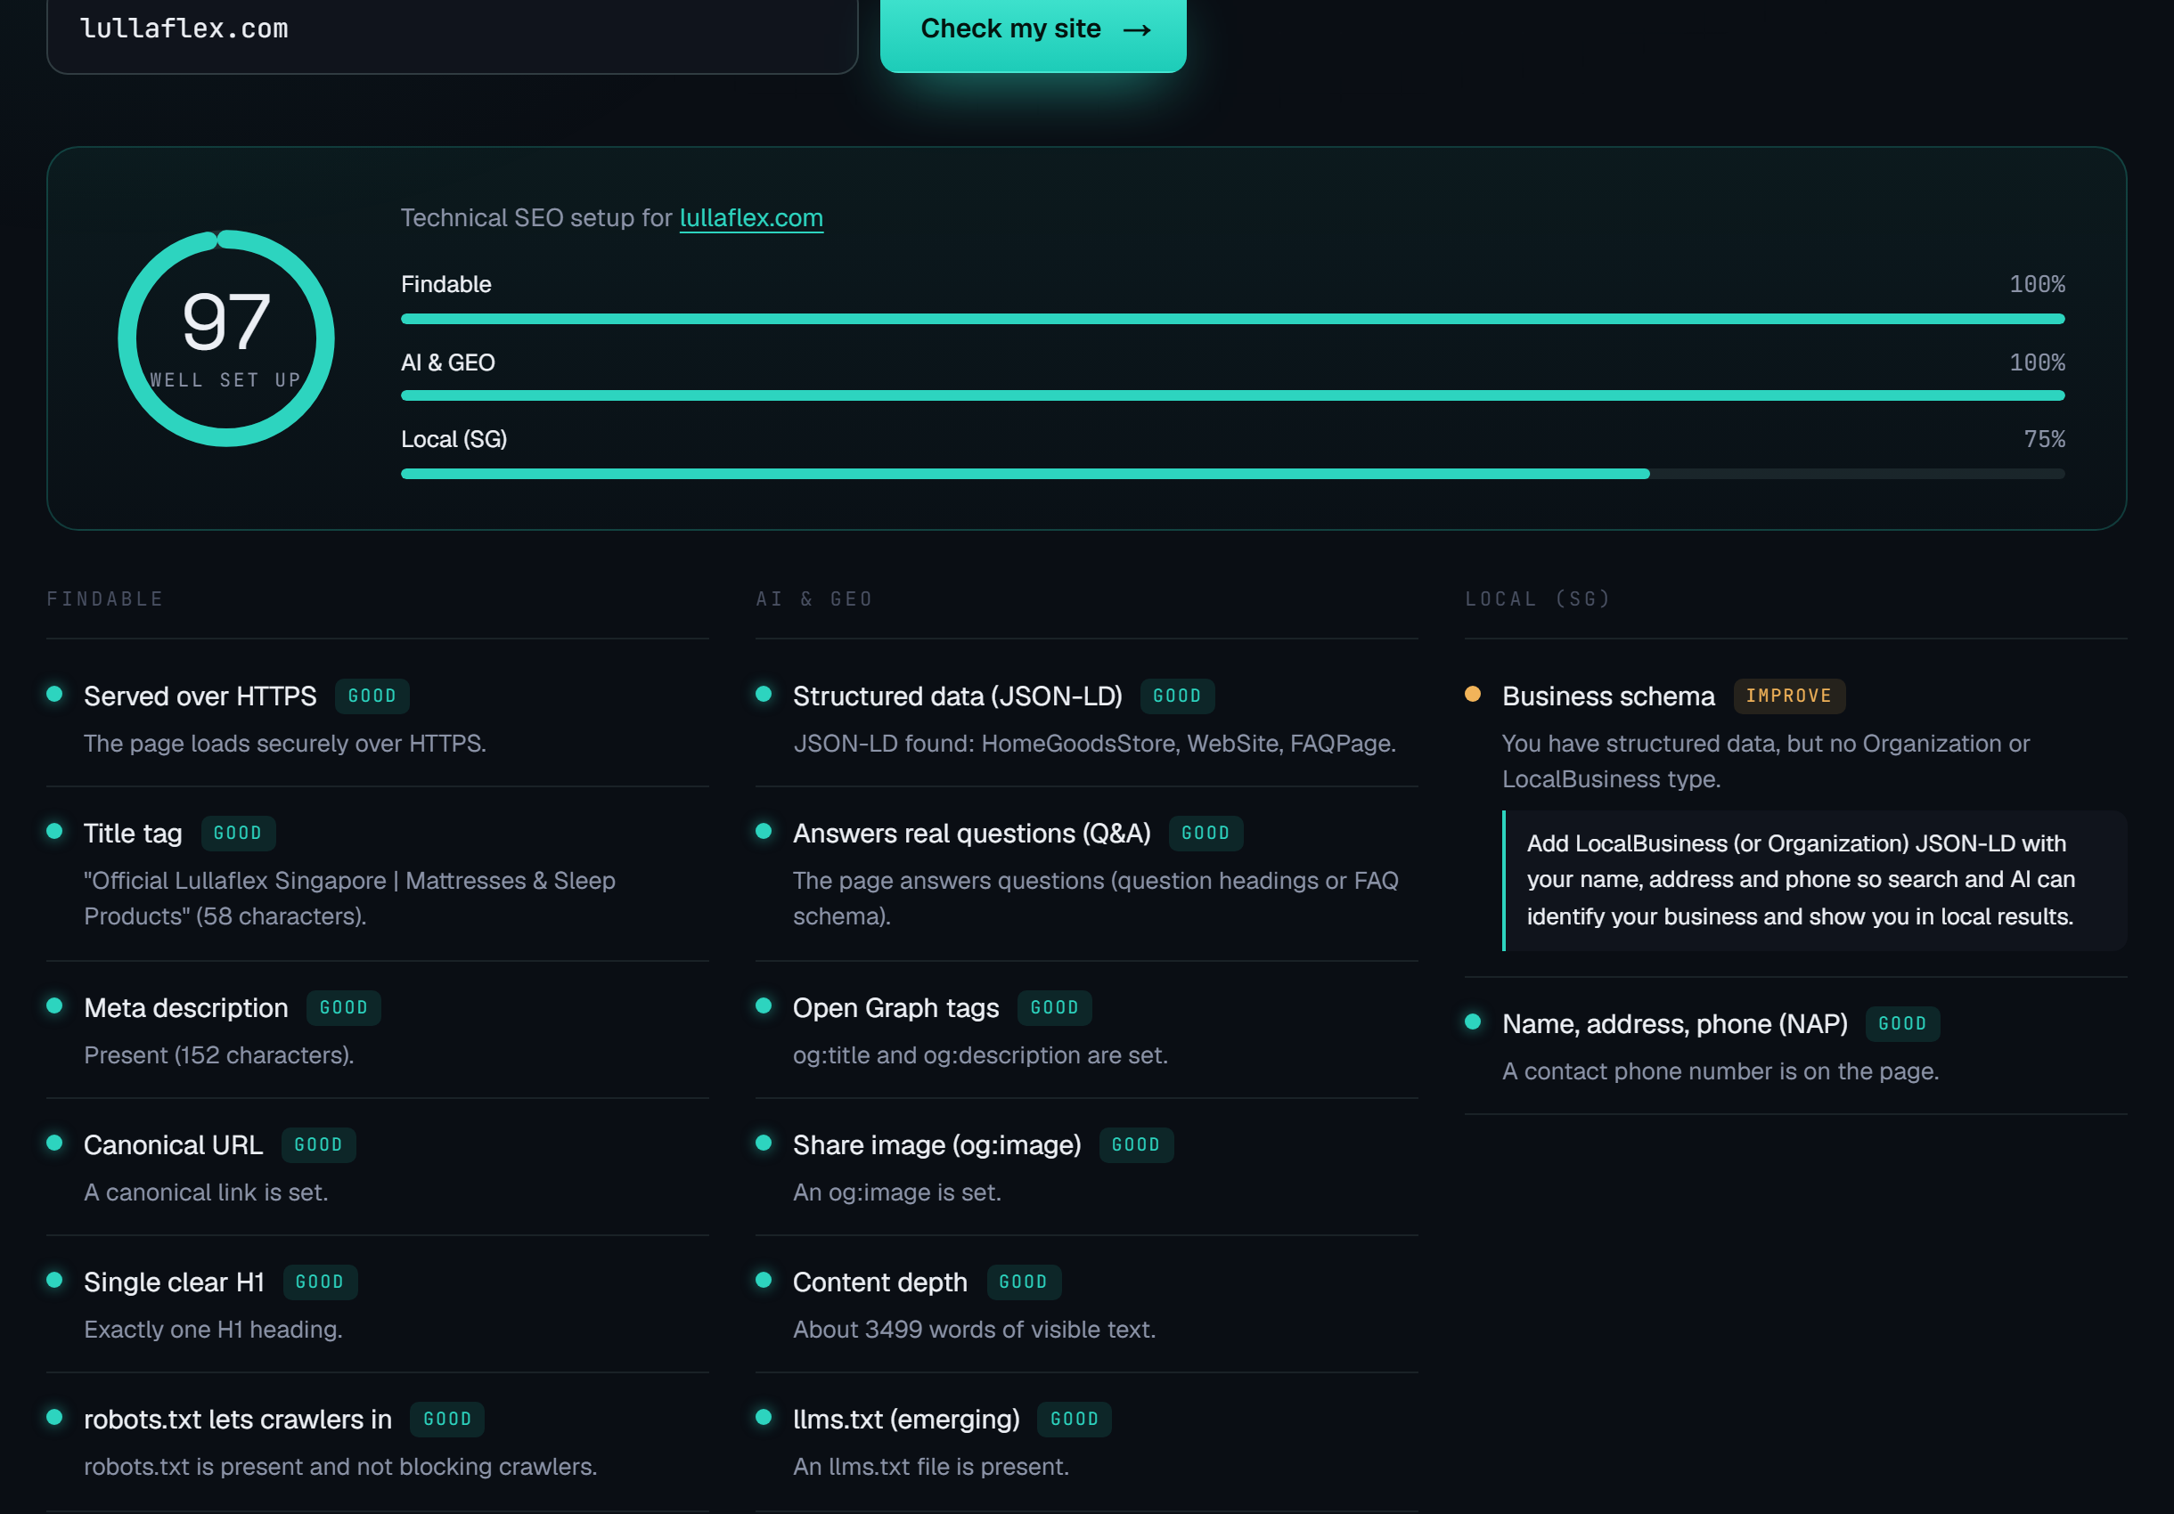Click the GOOD badge beside llms.txt (emerging)
Screen dimensions: 2174x1514
[x=1075, y=1420]
